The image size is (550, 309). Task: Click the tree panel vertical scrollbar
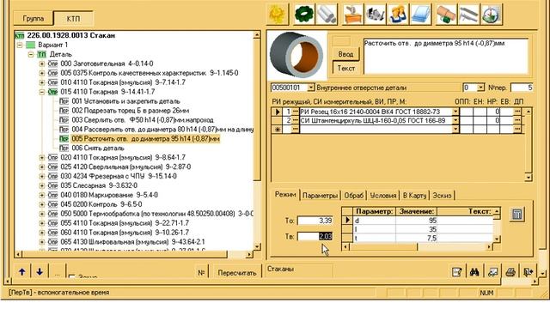pos(257,141)
